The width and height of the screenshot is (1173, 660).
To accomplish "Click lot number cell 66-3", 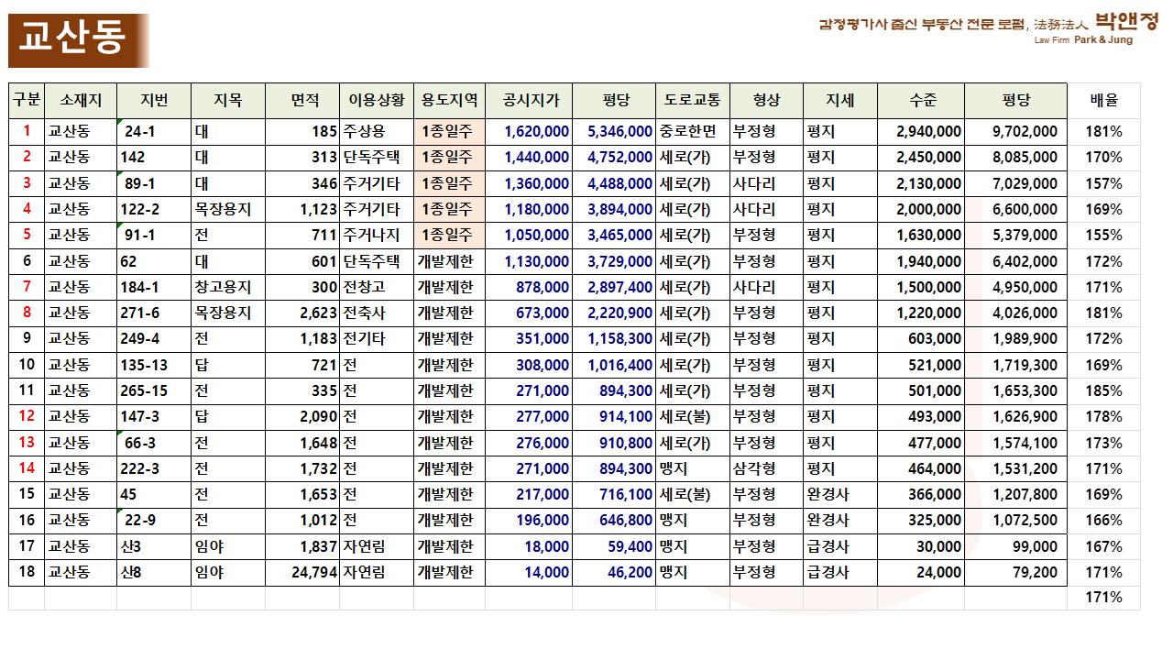I will [x=154, y=443].
